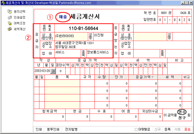Click supplier 종목 field 정보통신서비스
The height and width of the screenshot is (134, 194).
coord(99,53)
